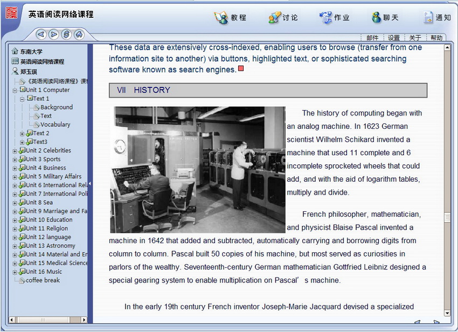The height and width of the screenshot is (332, 458).
Task: Select Unit 15 Medical Science
Action: click(x=57, y=263)
